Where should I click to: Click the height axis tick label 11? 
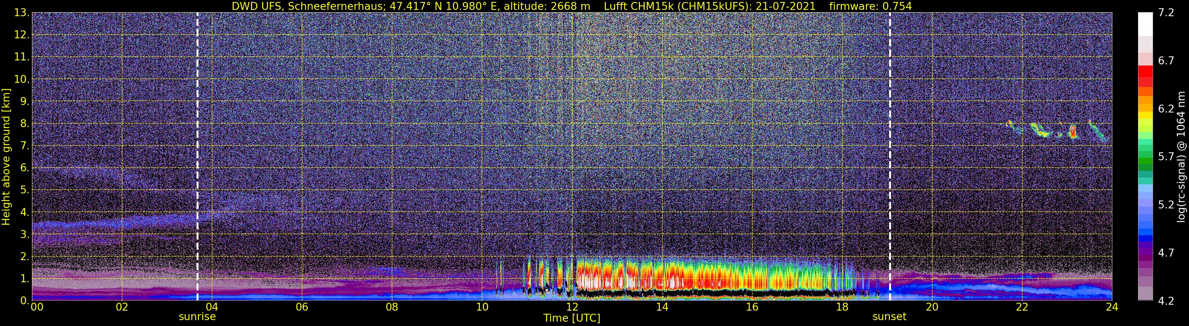click(22, 57)
